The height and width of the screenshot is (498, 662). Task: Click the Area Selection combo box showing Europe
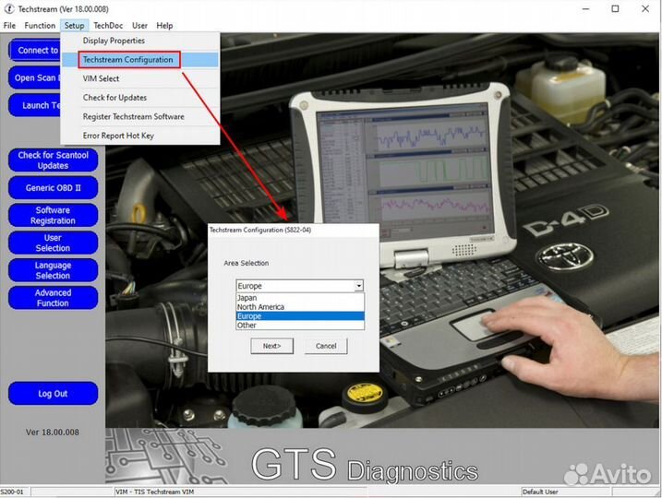[x=300, y=286]
